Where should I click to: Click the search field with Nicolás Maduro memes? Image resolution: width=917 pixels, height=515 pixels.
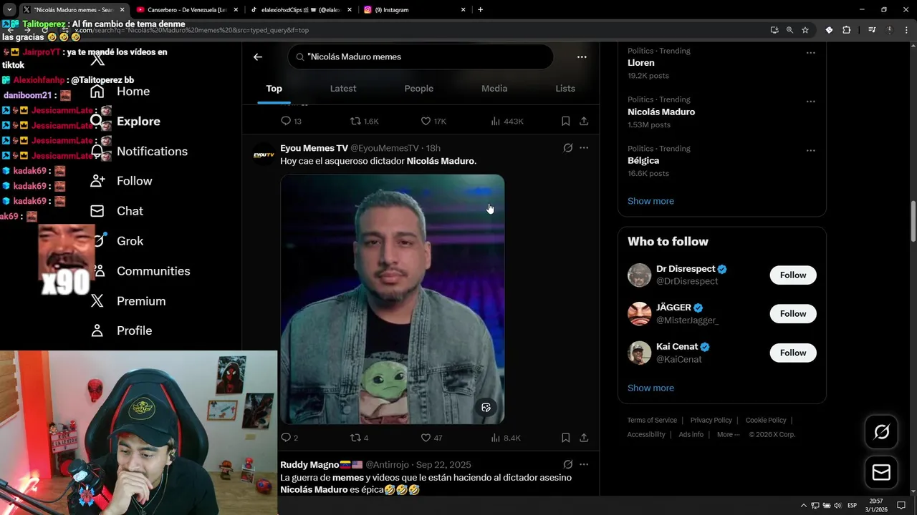(x=421, y=57)
